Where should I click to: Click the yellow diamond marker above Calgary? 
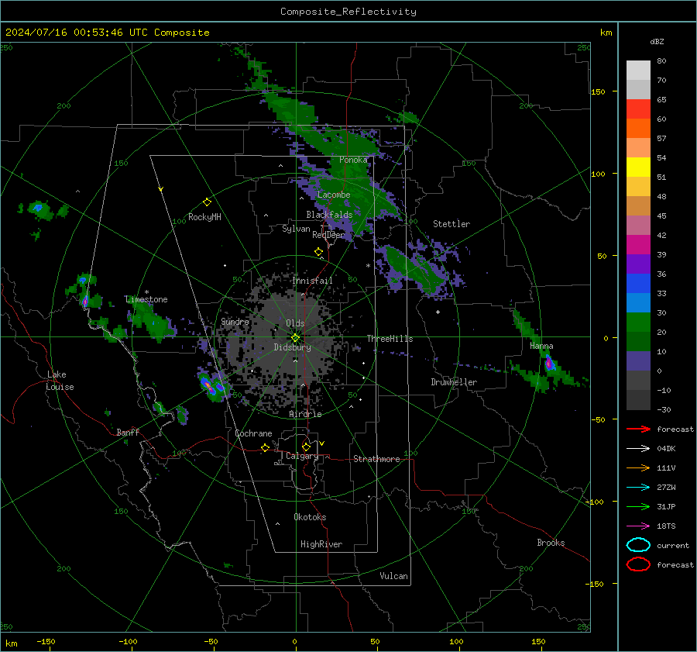click(306, 447)
